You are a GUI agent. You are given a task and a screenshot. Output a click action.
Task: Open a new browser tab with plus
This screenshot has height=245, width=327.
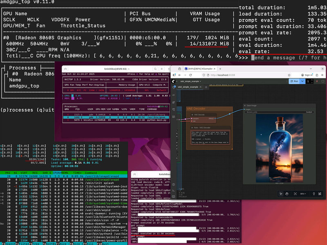pos(220,69)
